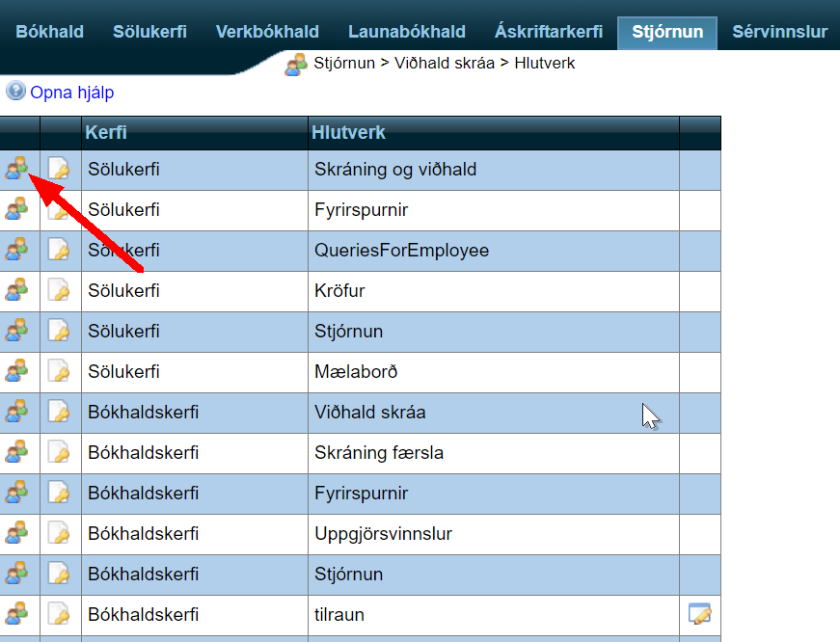Click the users icon on the Mælaborð row
Image resolution: width=840 pixels, height=642 pixels.
pyautogui.click(x=17, y=371)
